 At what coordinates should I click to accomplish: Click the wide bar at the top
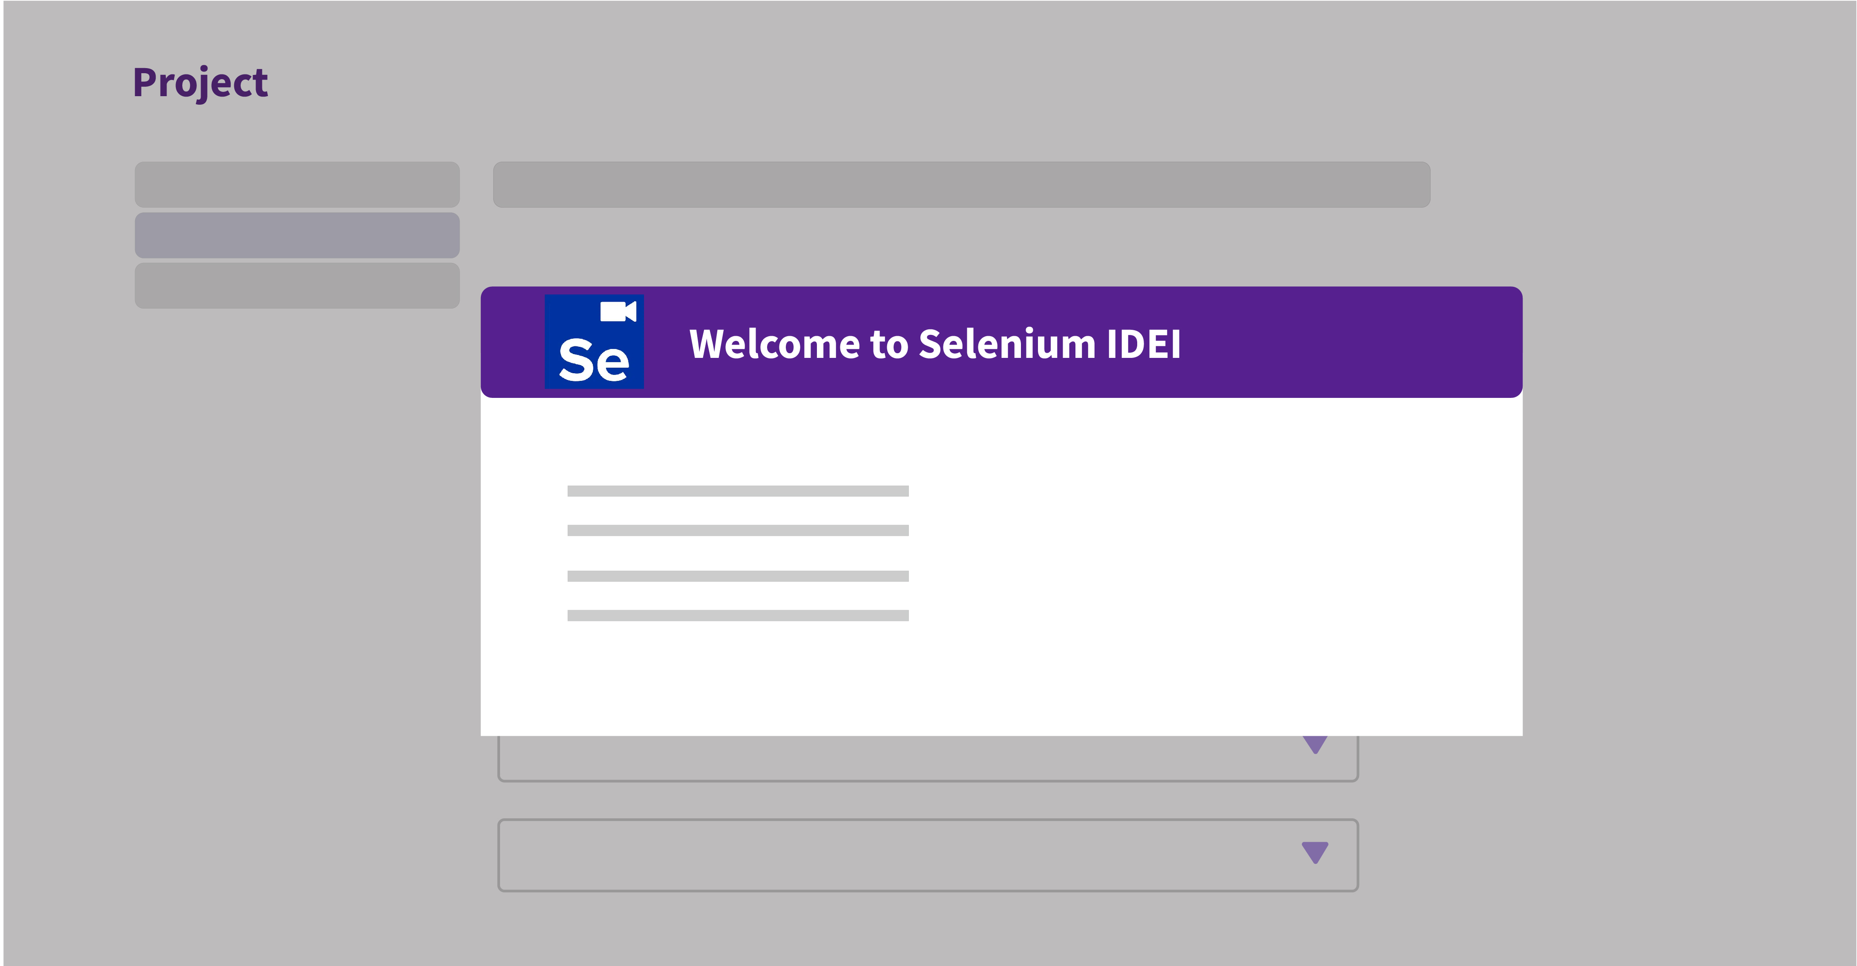(961, 184)
